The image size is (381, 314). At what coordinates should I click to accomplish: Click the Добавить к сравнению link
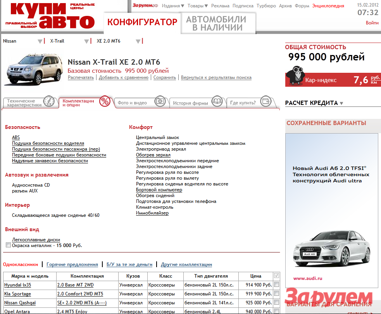pyautogui.click(x=124, y=77)
